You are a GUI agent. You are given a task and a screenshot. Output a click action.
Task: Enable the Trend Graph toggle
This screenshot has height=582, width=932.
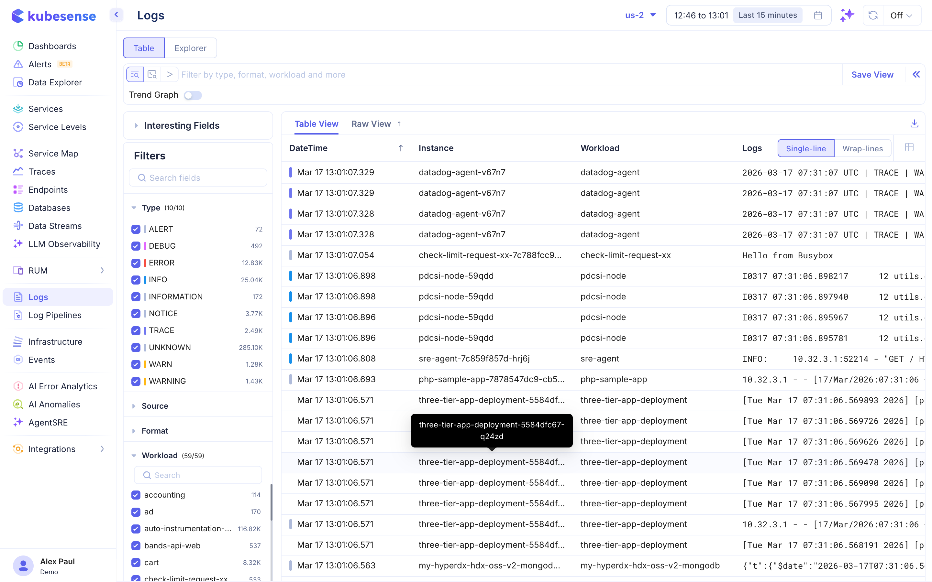pos(193,95)
